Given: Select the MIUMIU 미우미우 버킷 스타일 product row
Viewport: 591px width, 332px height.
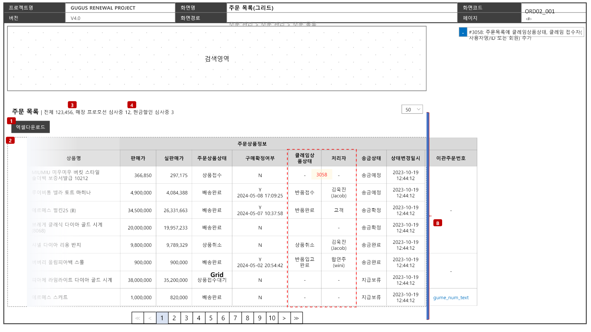Looking at the screenshot, I should point(66,175).
